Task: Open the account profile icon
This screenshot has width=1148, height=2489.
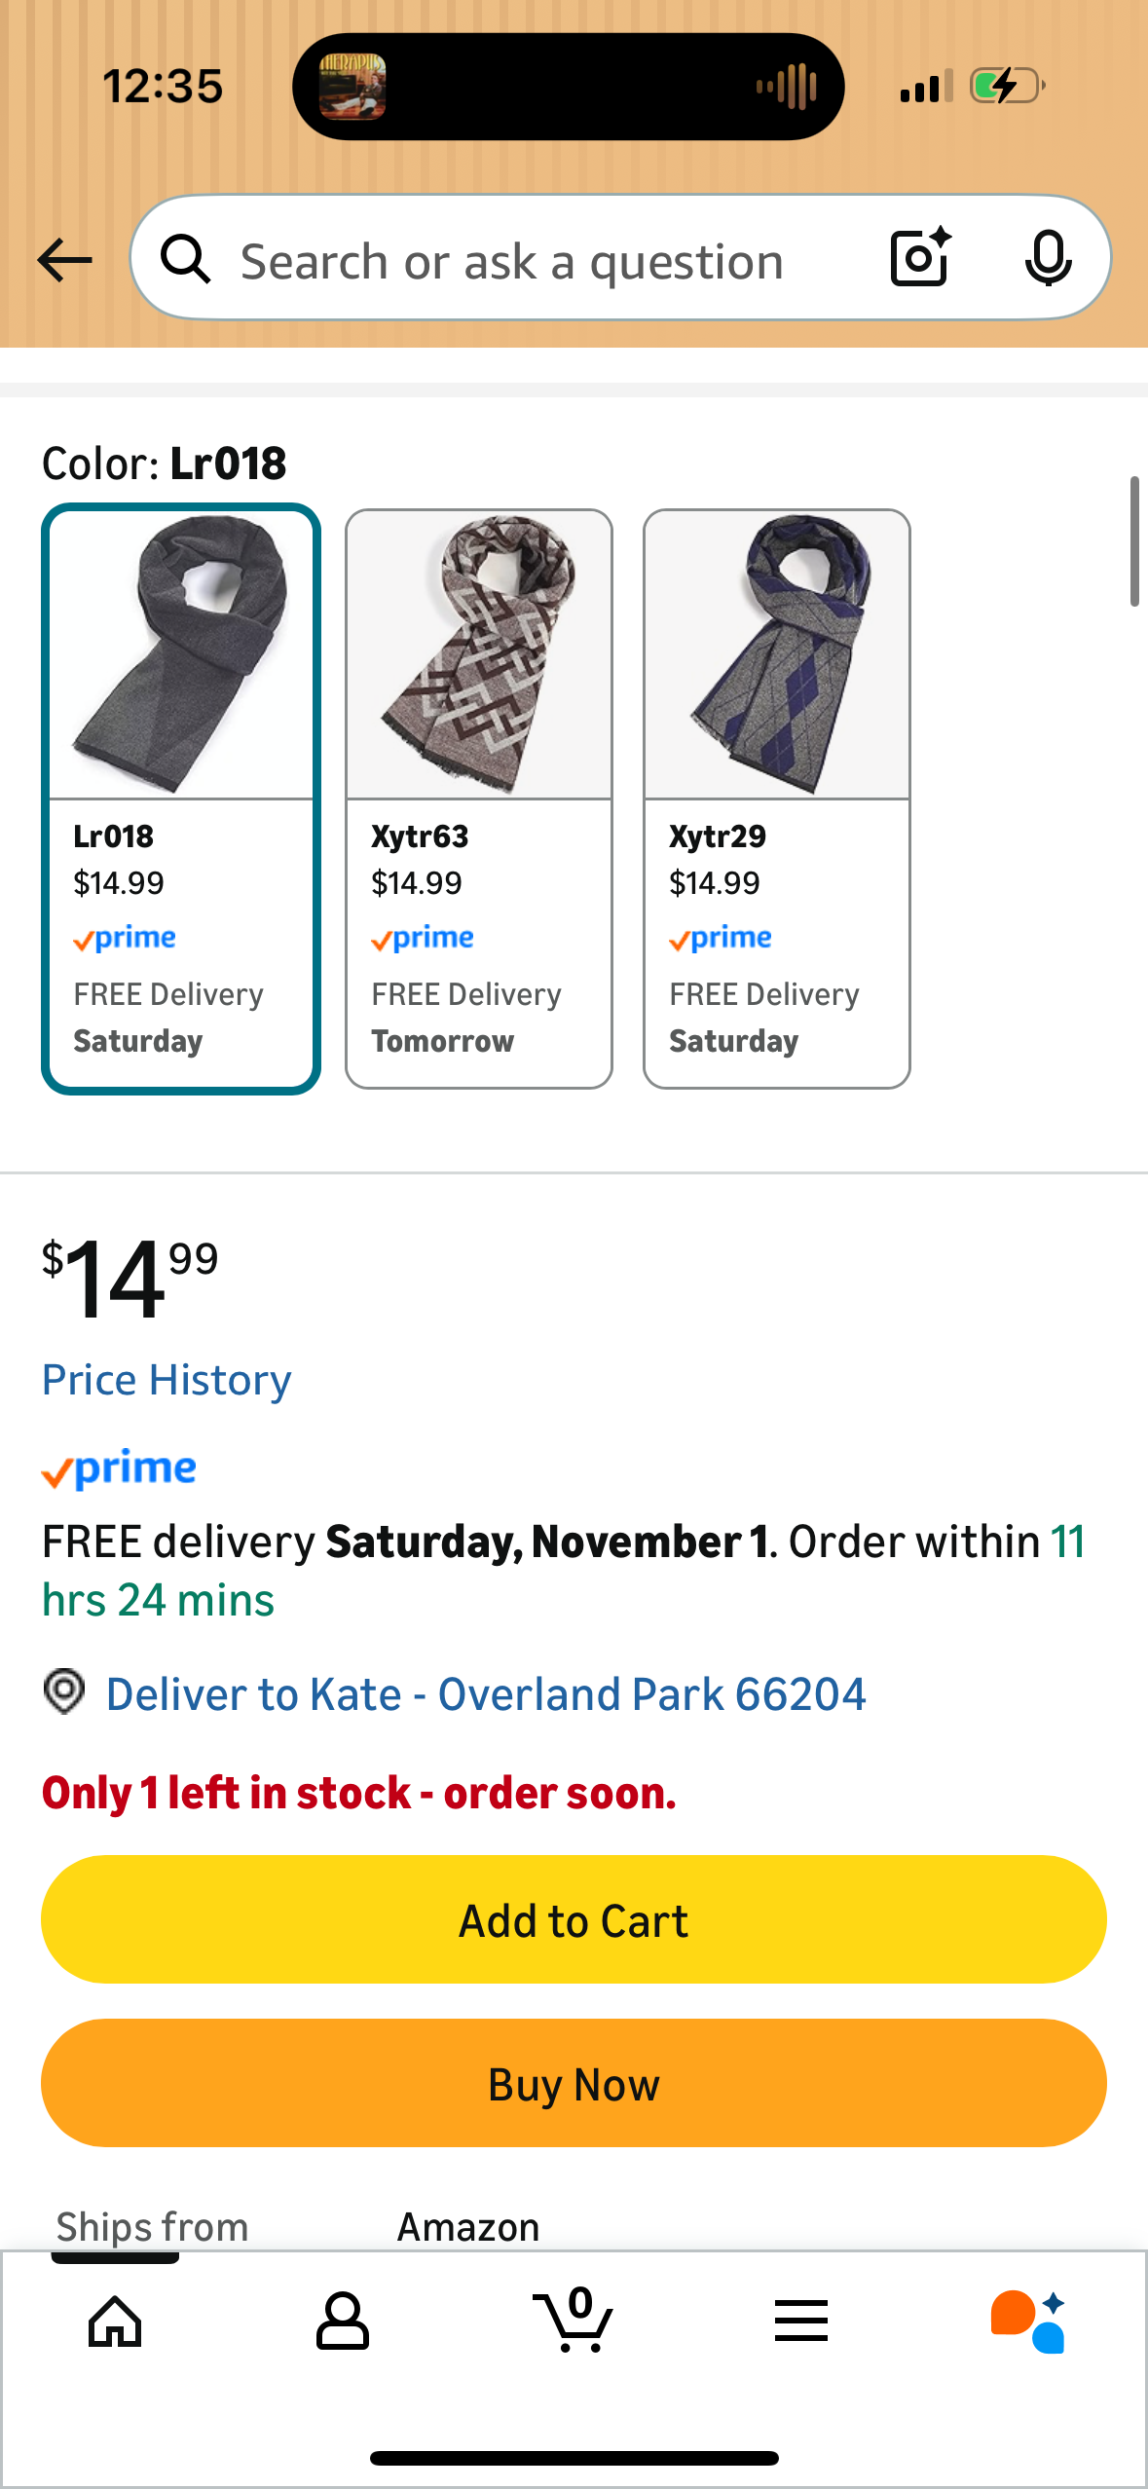Action: click(x=343, y=2321)
